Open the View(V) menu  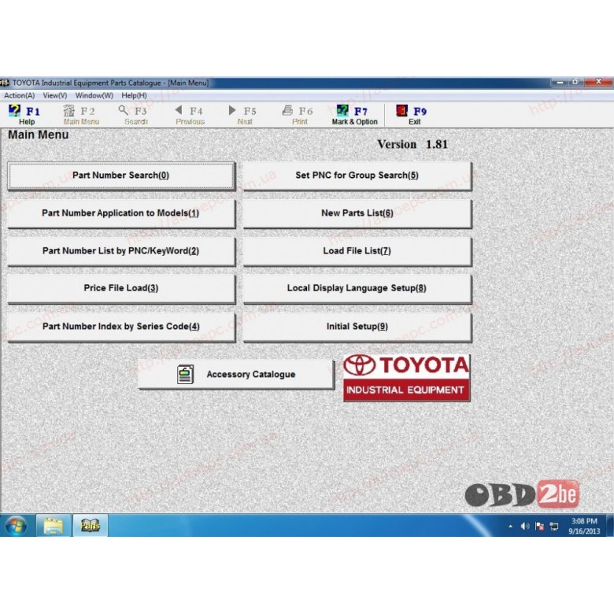point(55,95)
